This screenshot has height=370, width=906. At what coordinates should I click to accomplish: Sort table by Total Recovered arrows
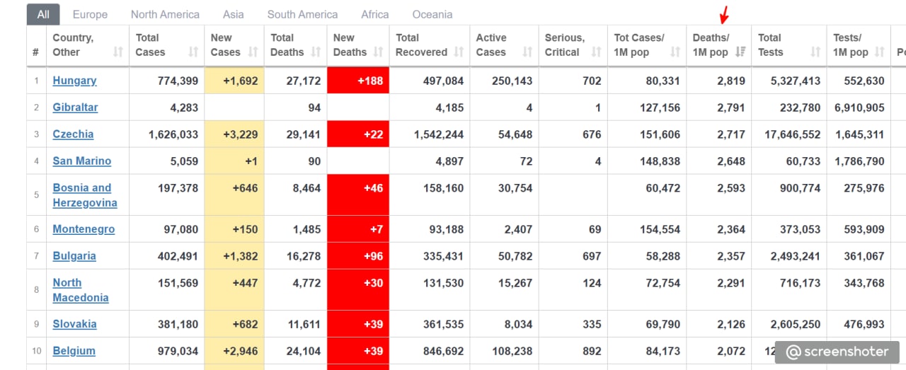[x=459, y=52]
